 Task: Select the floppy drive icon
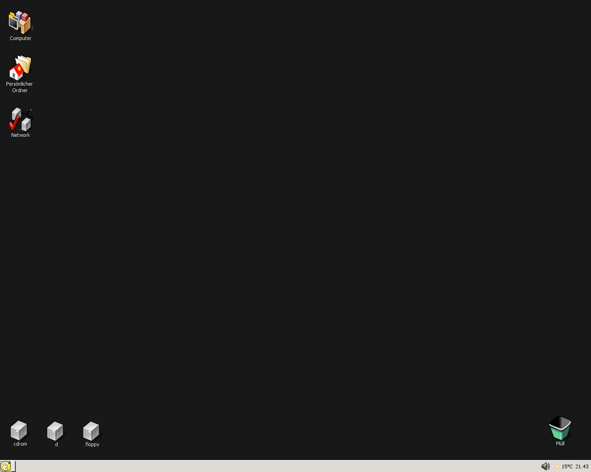(91, 431)
